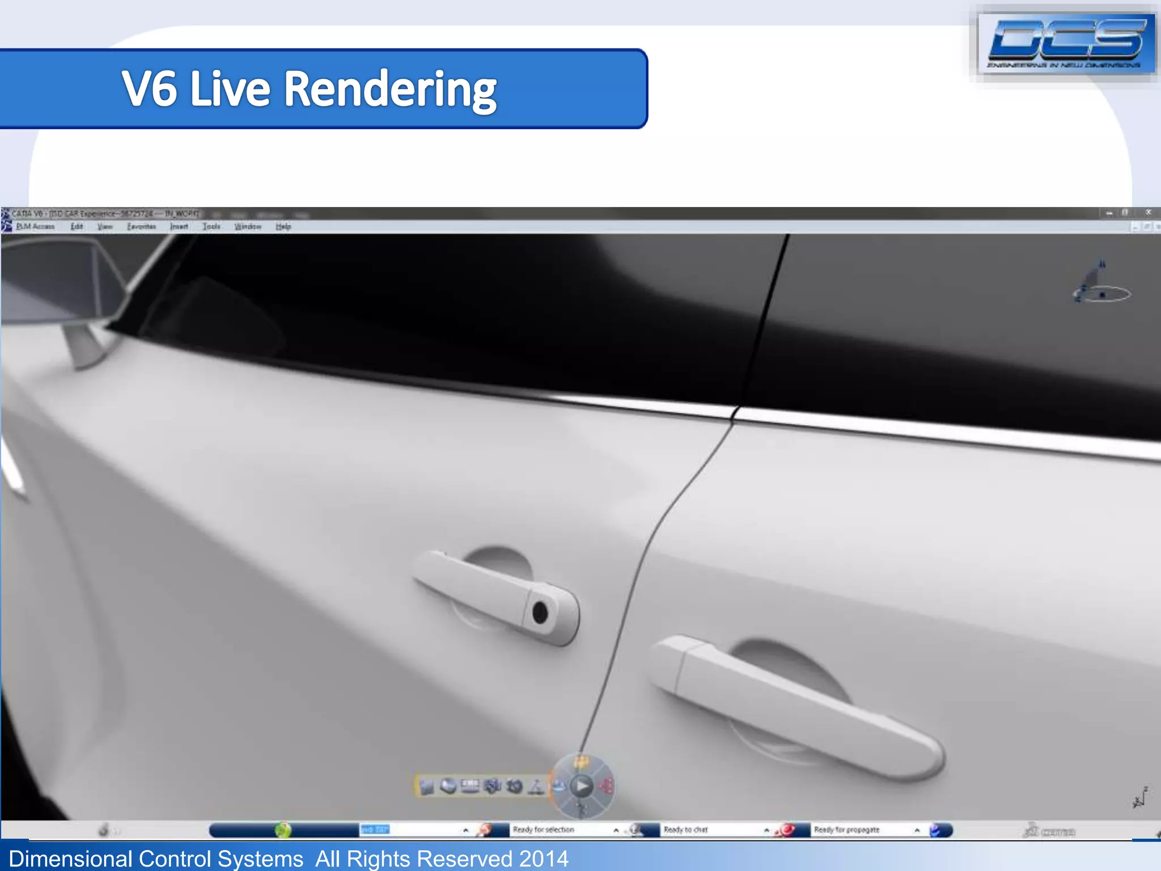
Task: Open the PLM Access menu
Action: (x=35, y=226)
